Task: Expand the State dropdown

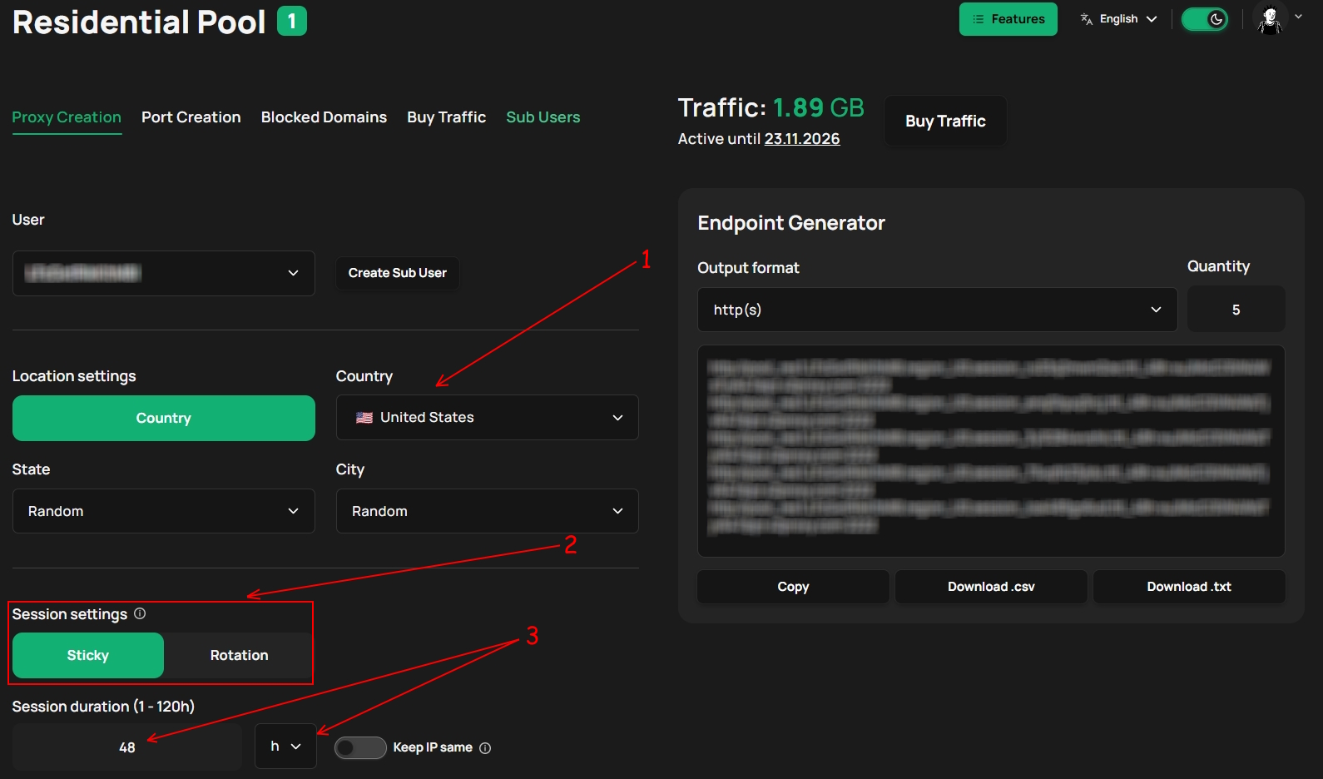Action: click(164, 511)
